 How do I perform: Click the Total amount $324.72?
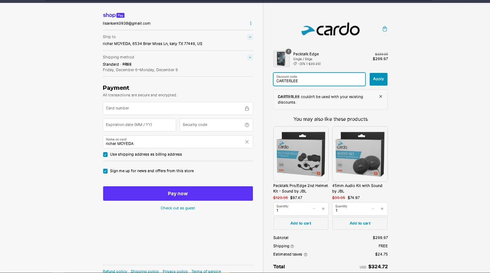(378, 267)
